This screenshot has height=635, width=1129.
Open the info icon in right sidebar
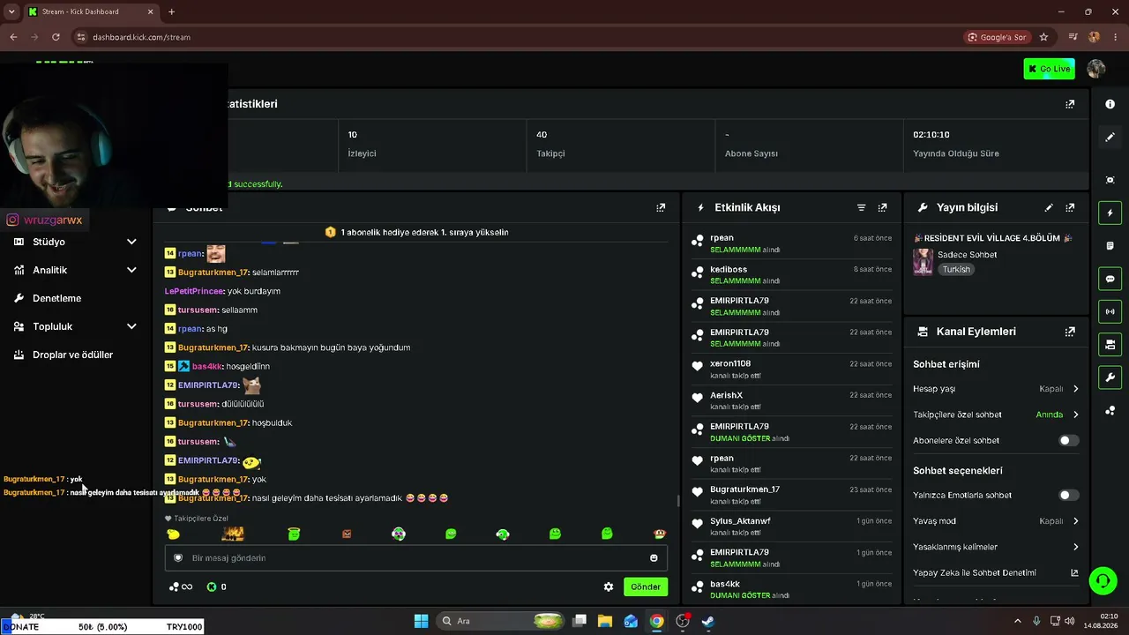click(x=1110, y=104)
